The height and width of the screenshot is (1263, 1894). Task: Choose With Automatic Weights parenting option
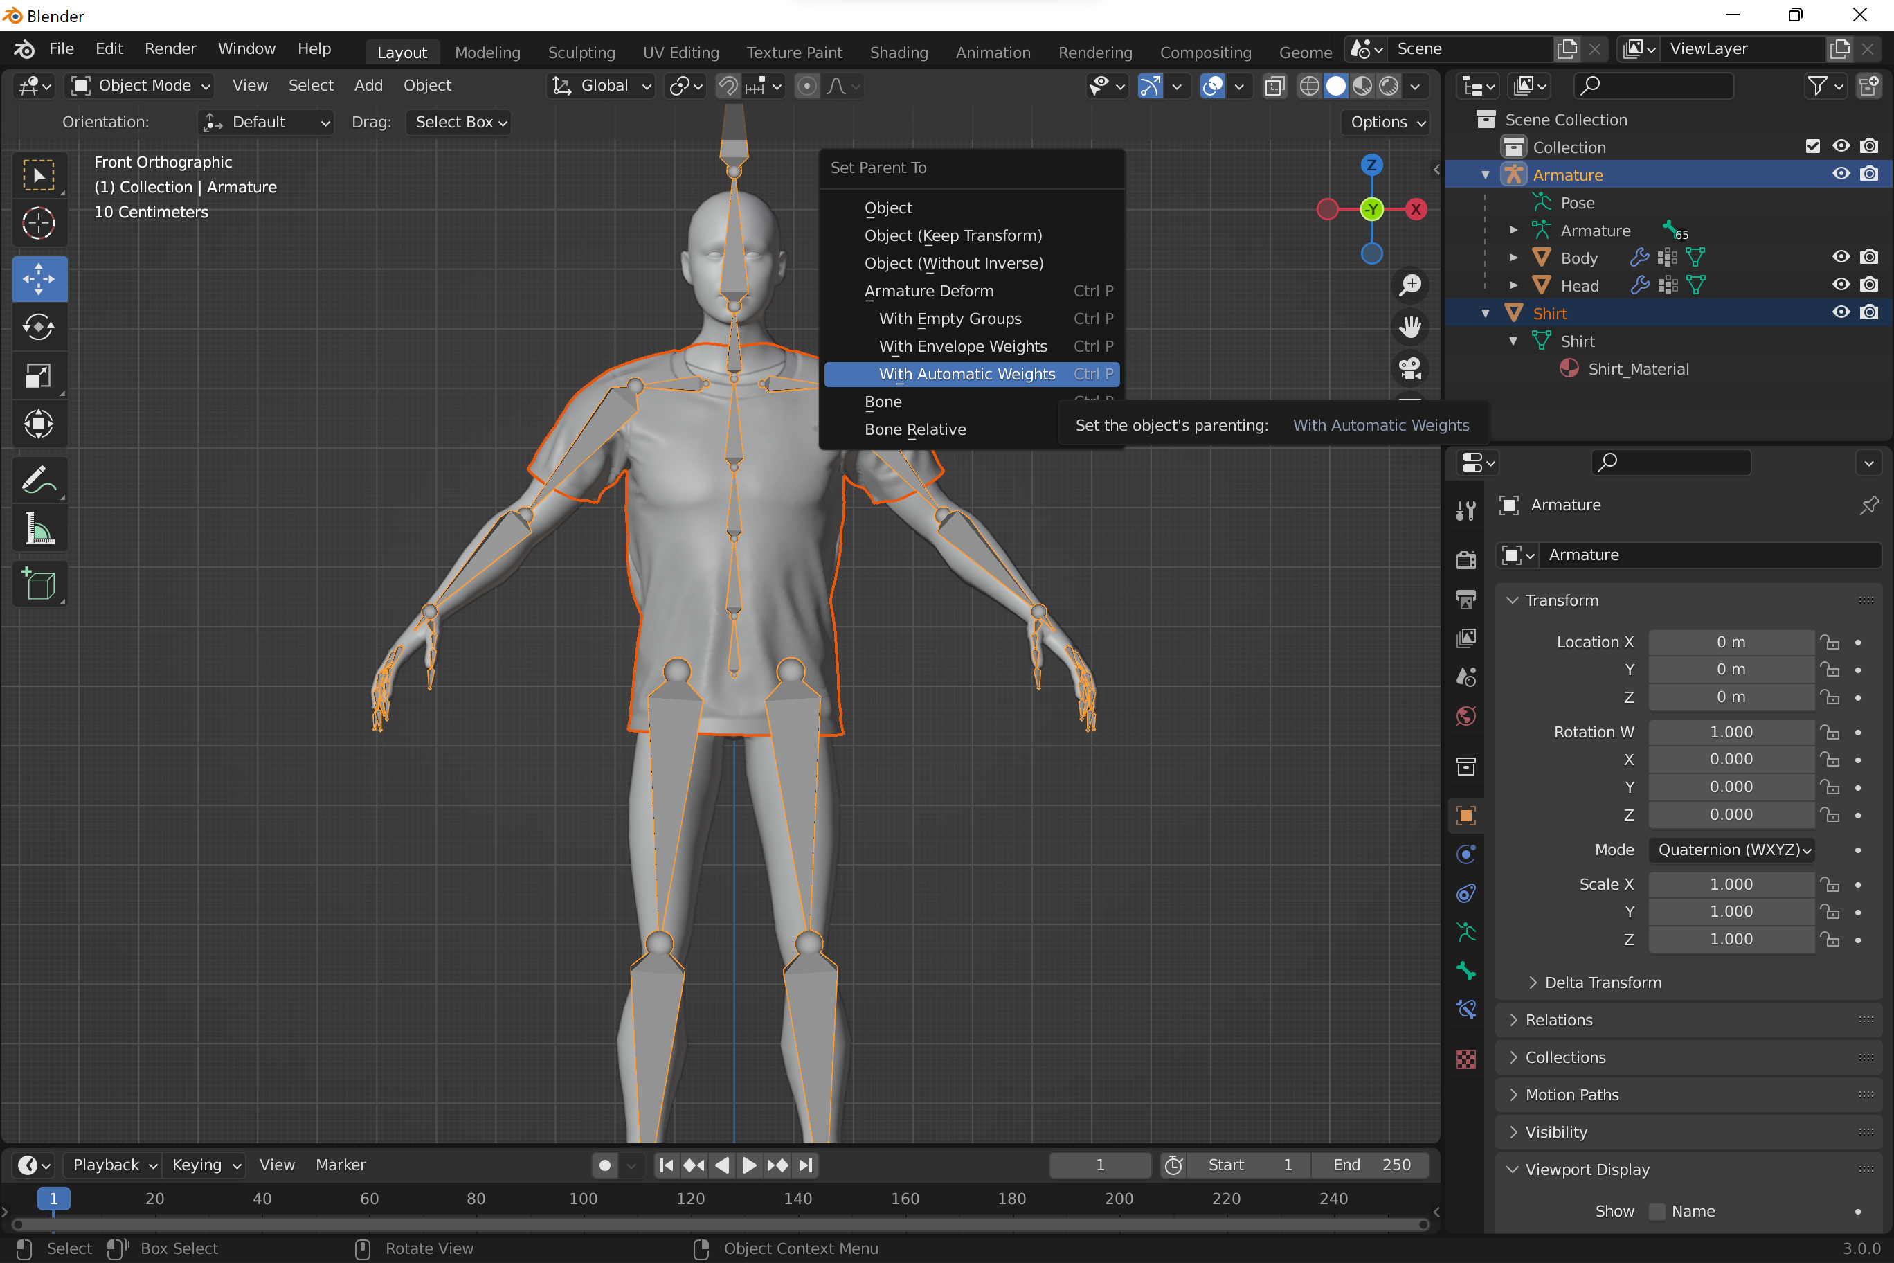pyautogui.click(x=966, y=374)
